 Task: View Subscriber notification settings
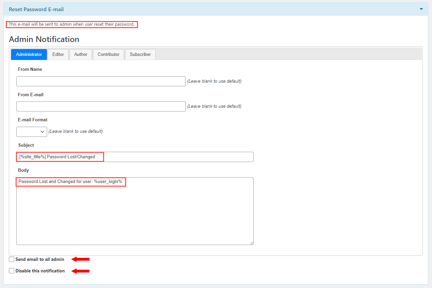140,54
